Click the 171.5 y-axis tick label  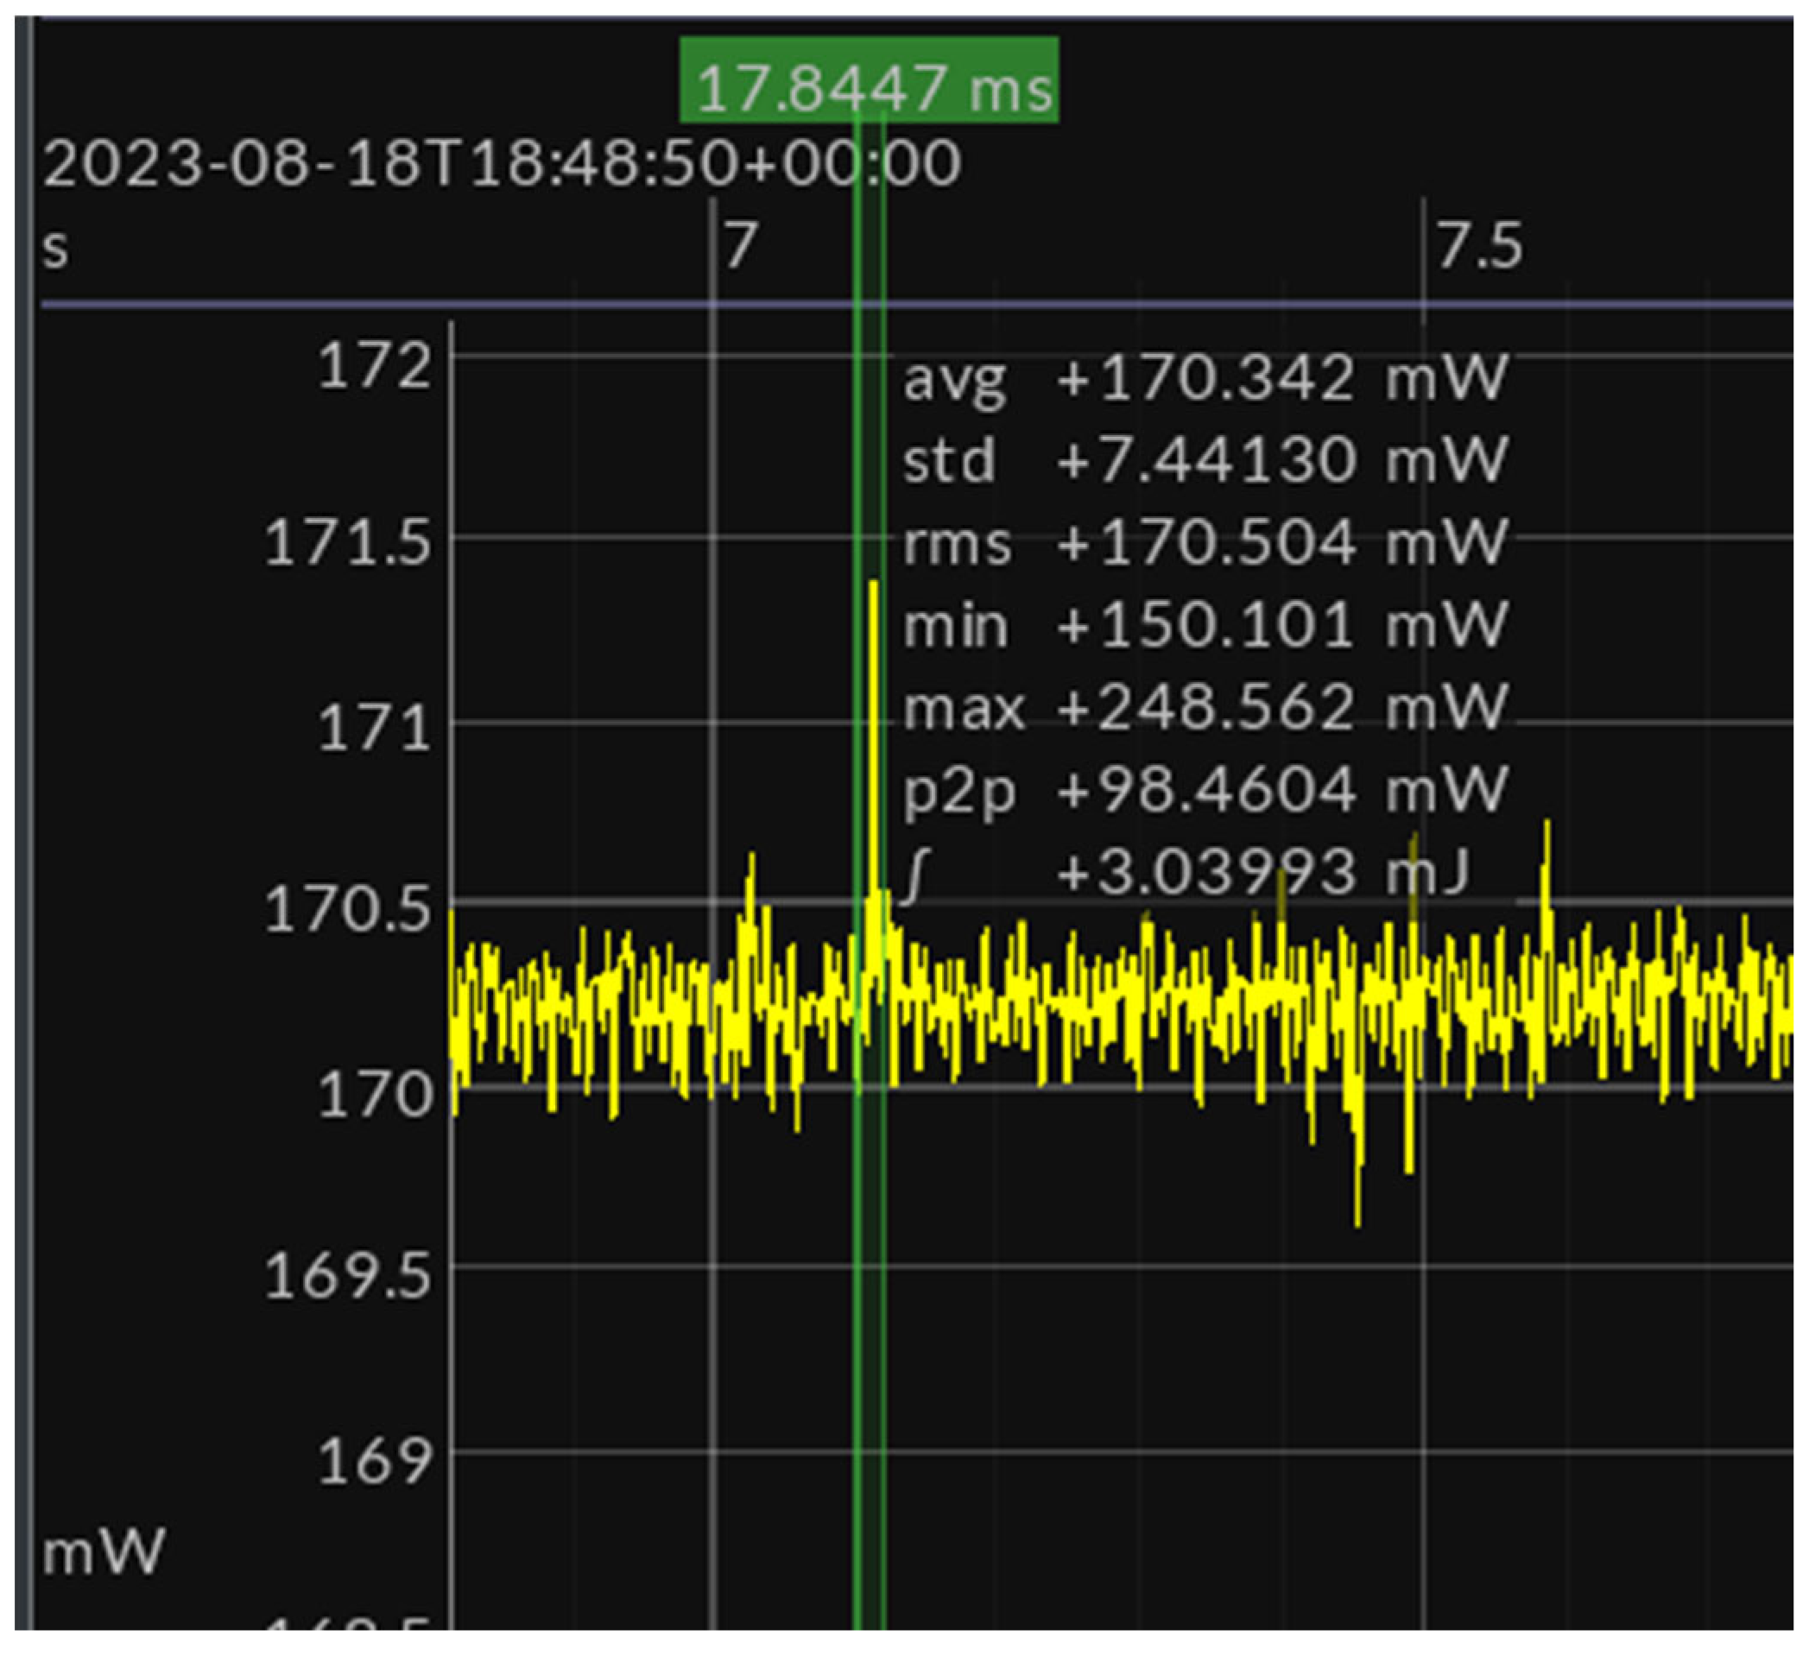(347, 545)
